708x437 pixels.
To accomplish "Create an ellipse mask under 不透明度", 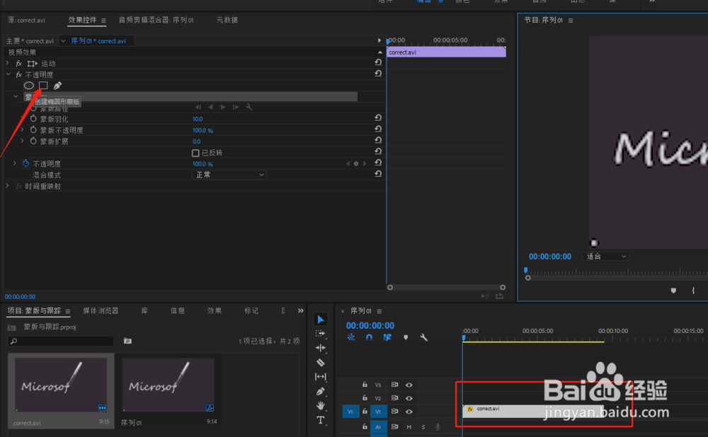I will pyautogui.click(x=29, y=86).
